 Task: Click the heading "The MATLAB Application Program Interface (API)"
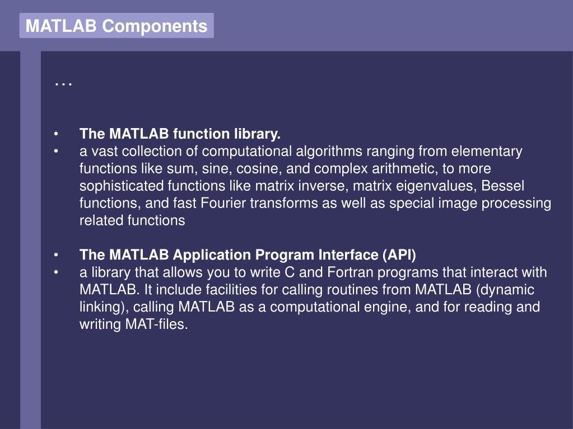click(248, 254)
